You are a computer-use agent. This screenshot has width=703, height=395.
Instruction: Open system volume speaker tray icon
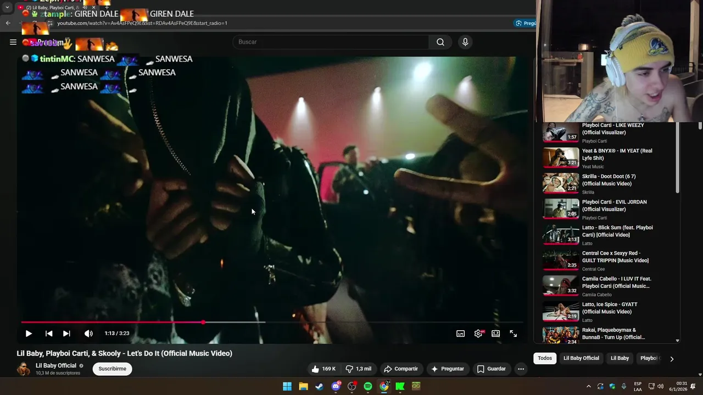coord(660,386)
